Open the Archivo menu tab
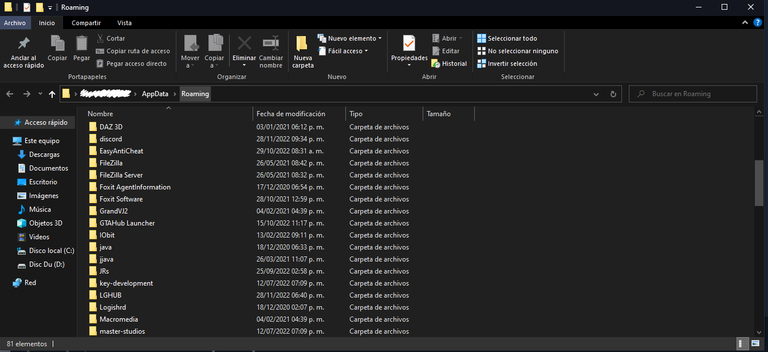This screenshot has height=352, width=768. click(x=15, y=23)
